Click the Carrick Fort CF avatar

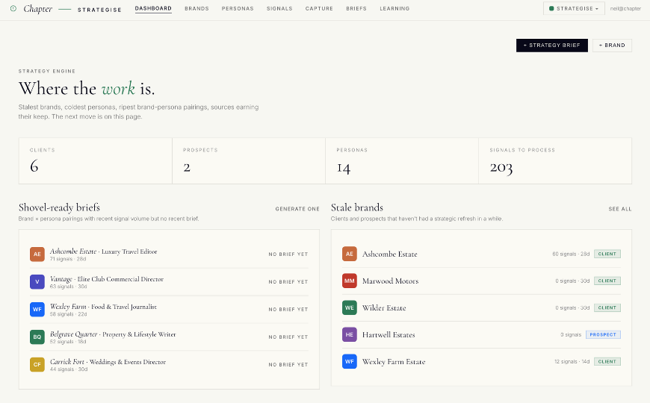tap(37, 364)
